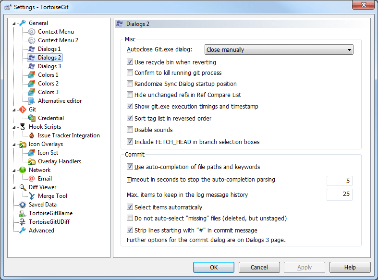Screen dimensions: 378x280
Task: Open the Autoclose Git.exe dialog dropdown
Action: (x=279, y=49)
